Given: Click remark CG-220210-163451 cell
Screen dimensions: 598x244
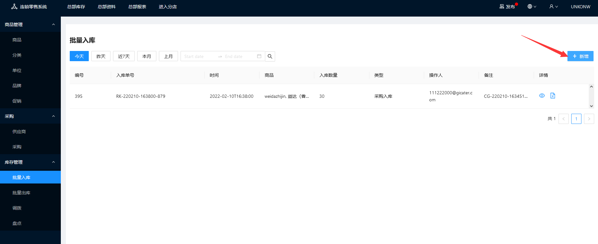Looking at the screenshot, I should (x=506, y=96).
